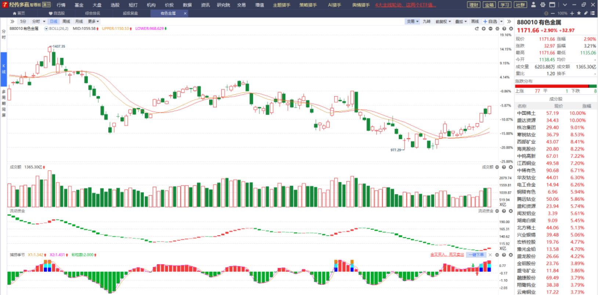This screenshot has height=295, width=598.
Task: Click the K-chart restore arrow icon
Action: coord(477,29)
